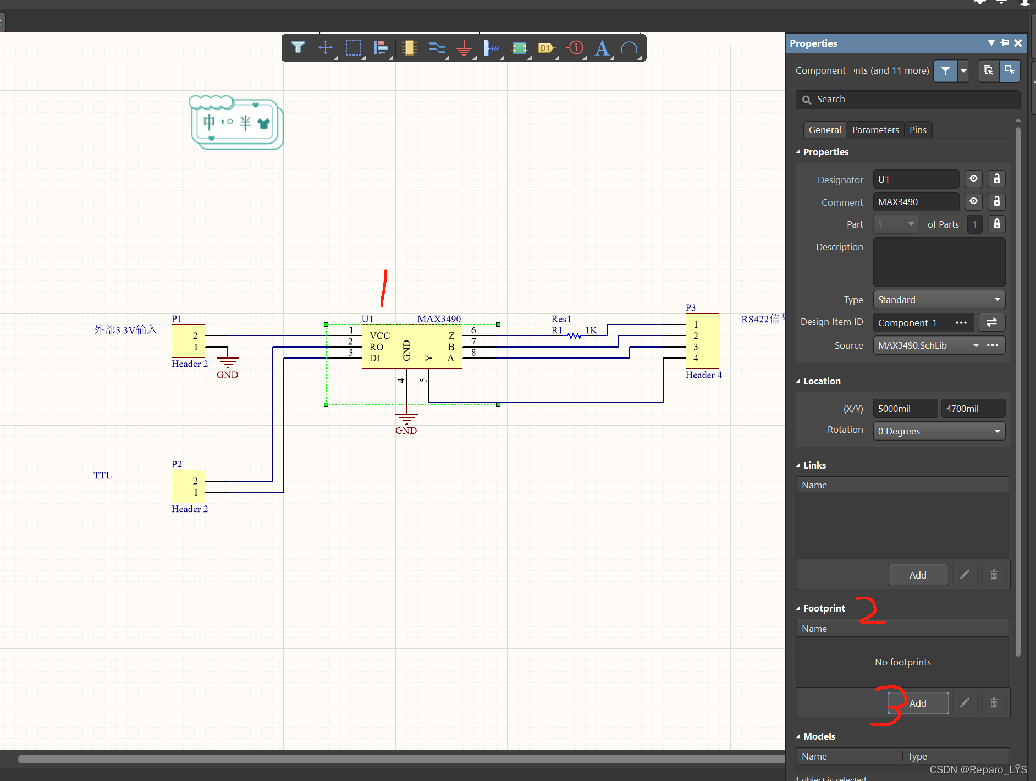This screenshot has width=1036, height=781.
Task: Select the rectangle selection tool
Action: click(353, 48)
